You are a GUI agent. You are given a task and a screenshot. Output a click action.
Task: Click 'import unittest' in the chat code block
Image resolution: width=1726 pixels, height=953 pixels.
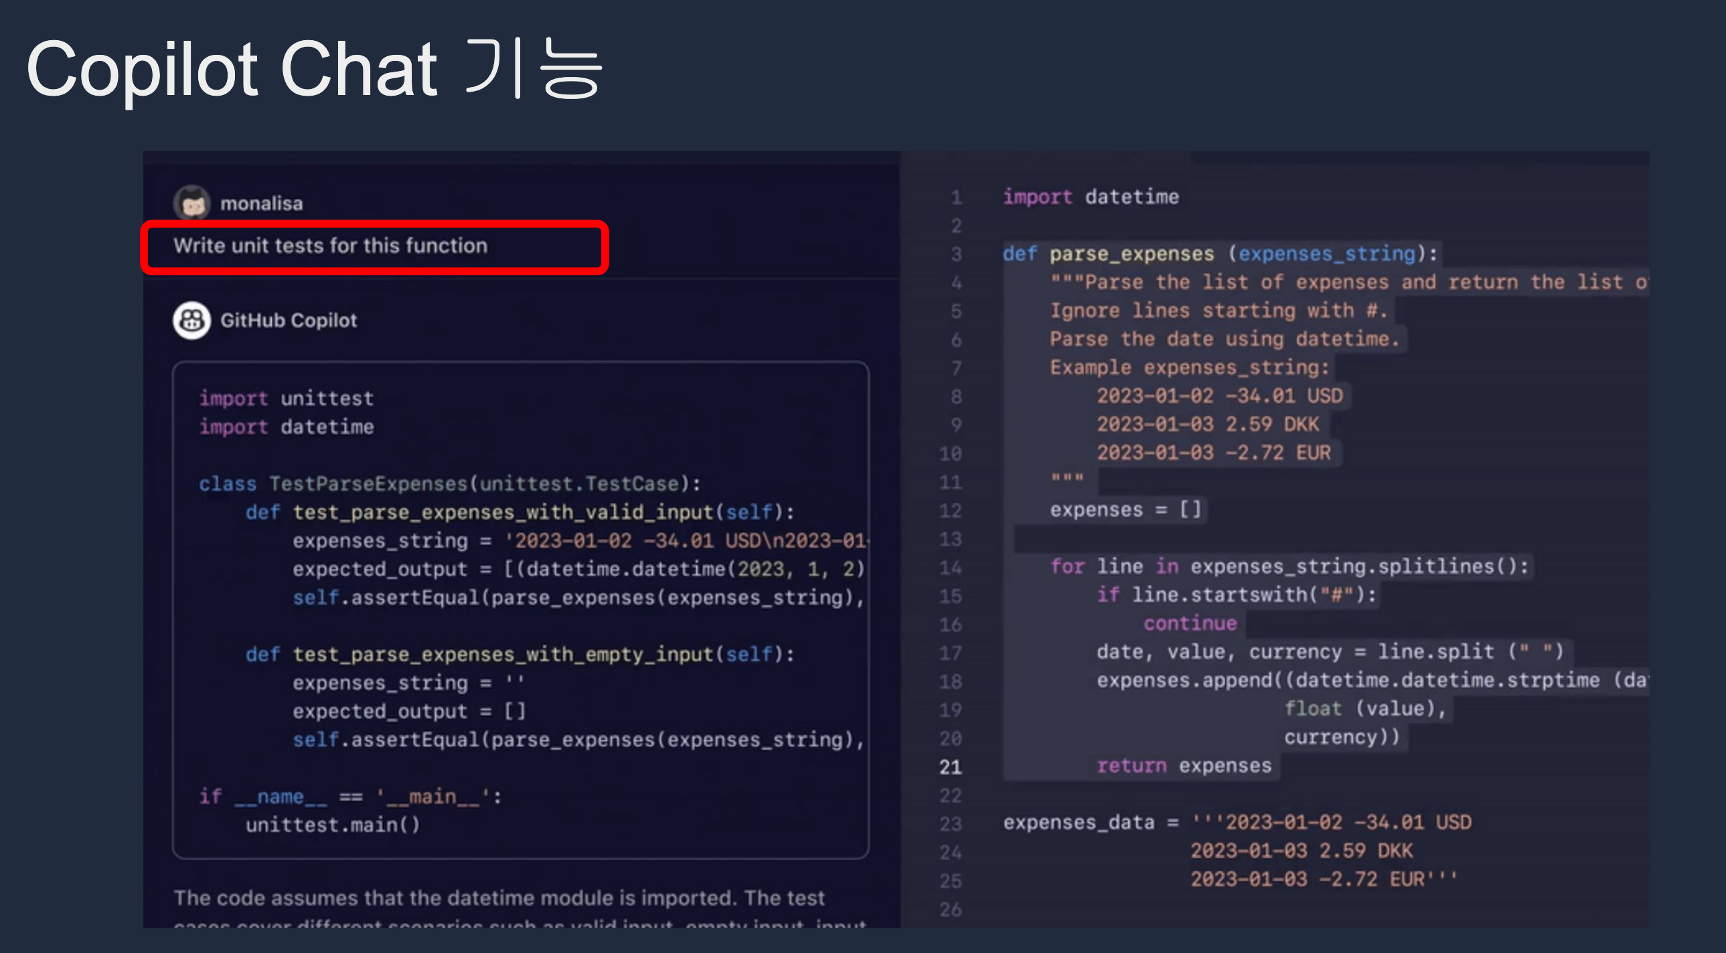[287, 398]
